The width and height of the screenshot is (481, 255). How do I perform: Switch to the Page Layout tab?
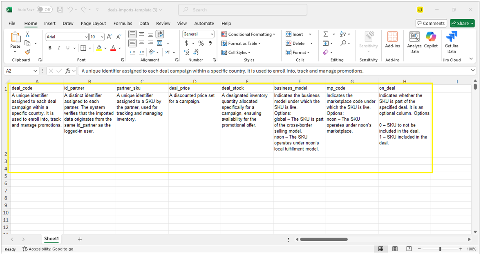(93, 23)
